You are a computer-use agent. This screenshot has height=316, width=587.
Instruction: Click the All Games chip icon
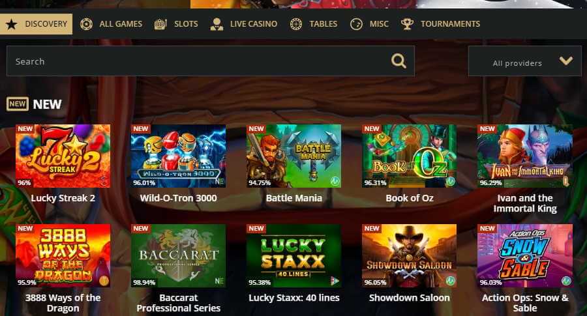click(86, 24)
